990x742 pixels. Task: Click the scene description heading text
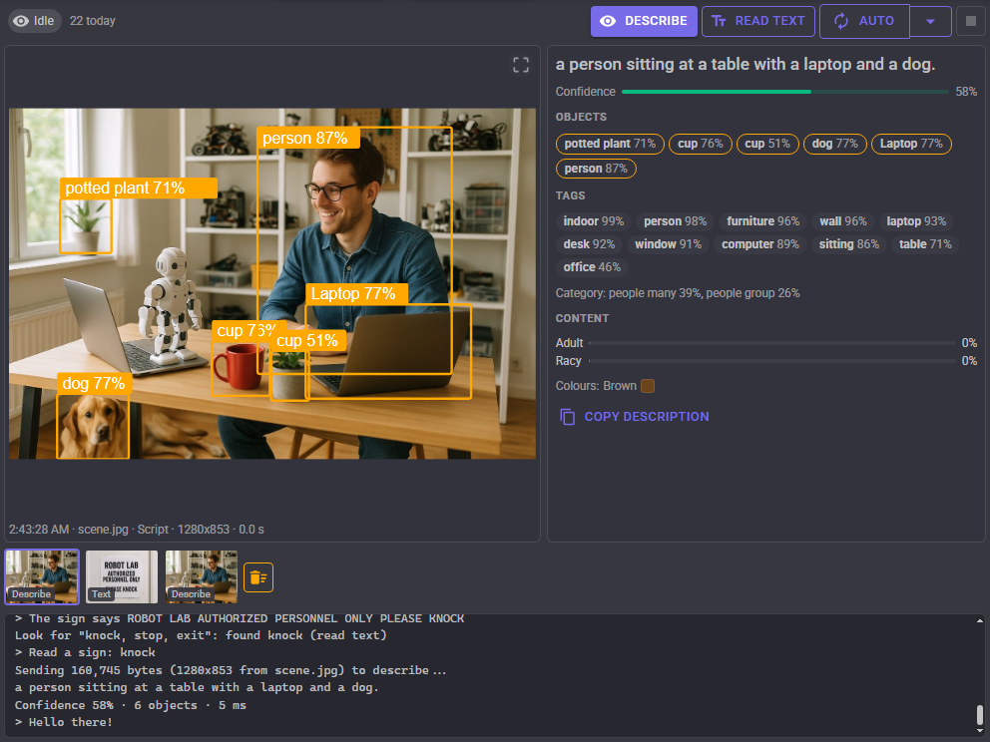coord(745,65)
